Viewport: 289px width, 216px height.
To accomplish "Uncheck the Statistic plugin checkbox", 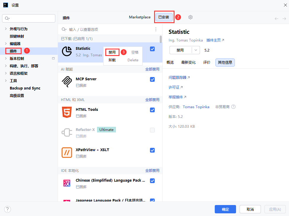I will 152,49.
